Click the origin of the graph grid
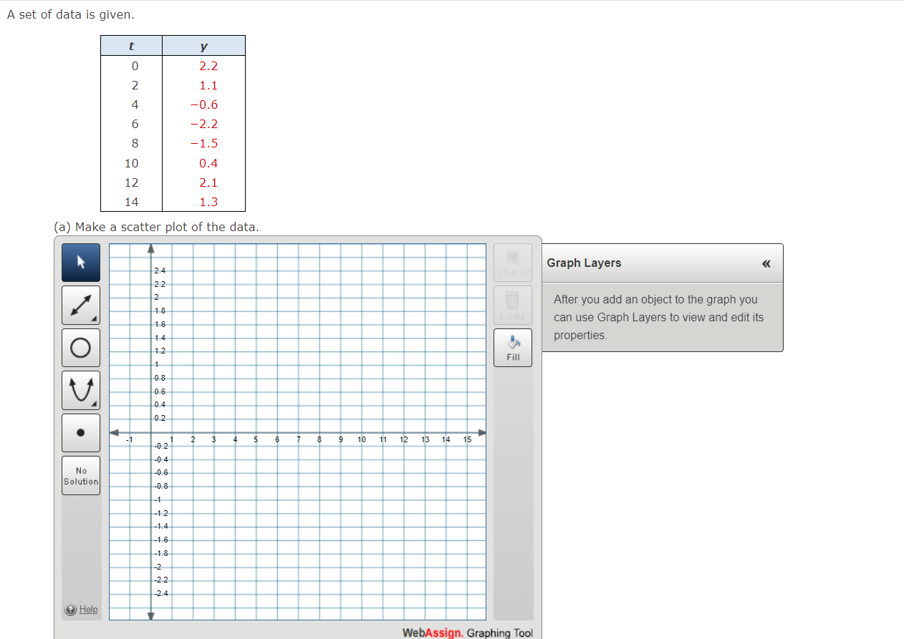This screenshot has width=904, height=639. pos(150,432)
